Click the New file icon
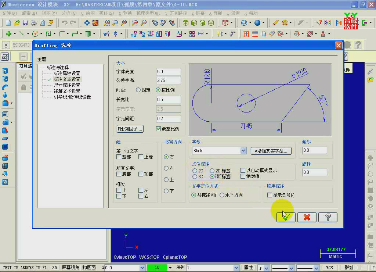This screenshot has height=272, width=376. pos(8,23)
